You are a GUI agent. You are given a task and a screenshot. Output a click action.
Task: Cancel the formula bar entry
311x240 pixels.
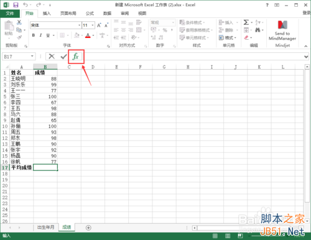(52, 57)
